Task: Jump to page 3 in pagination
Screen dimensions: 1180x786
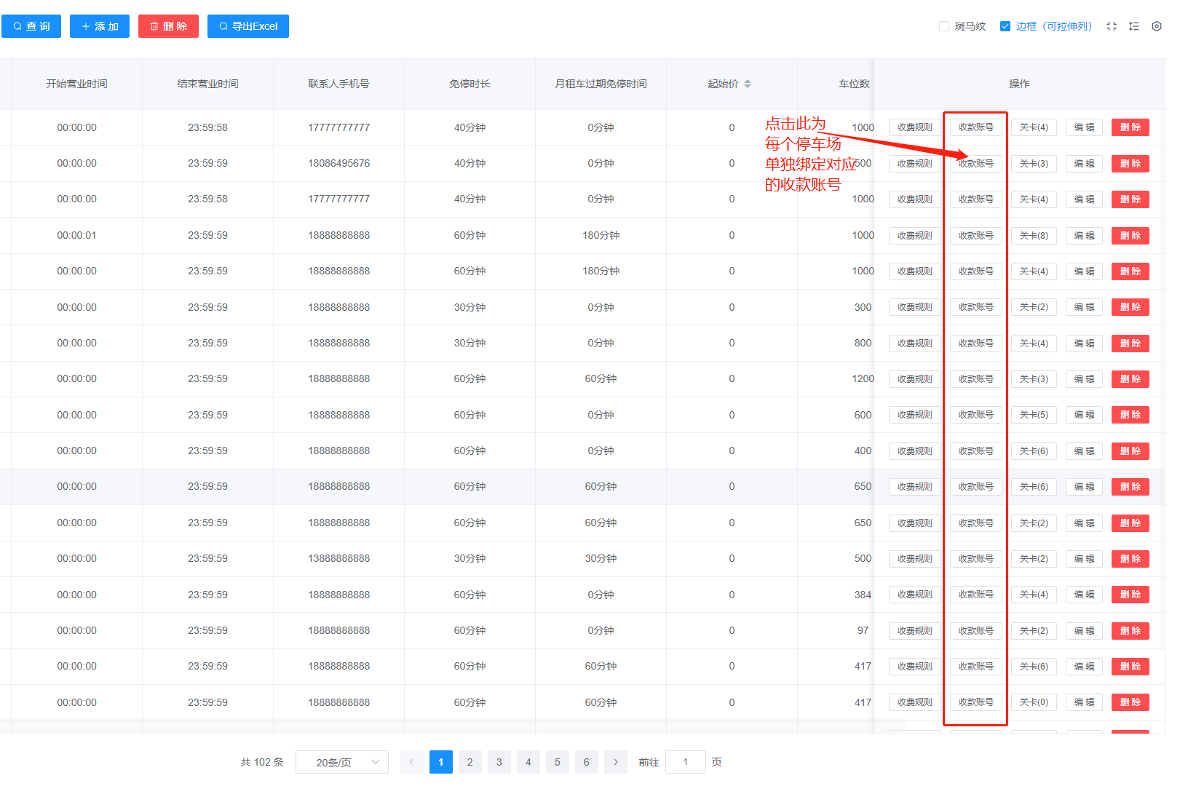Action: pyautogui.click(x=499, y=762)
